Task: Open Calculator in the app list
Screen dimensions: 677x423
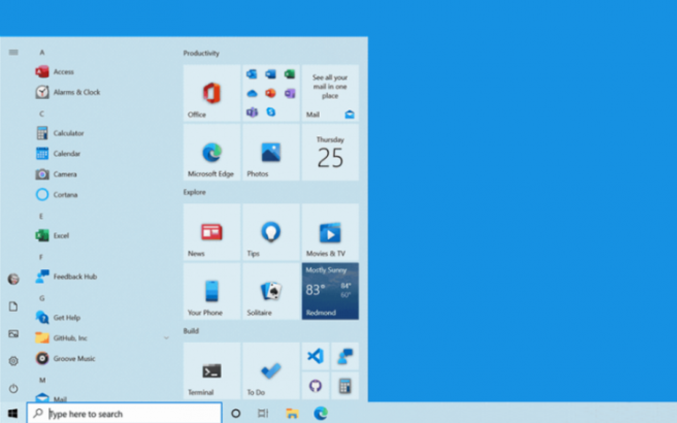Action: coord(102,133)
